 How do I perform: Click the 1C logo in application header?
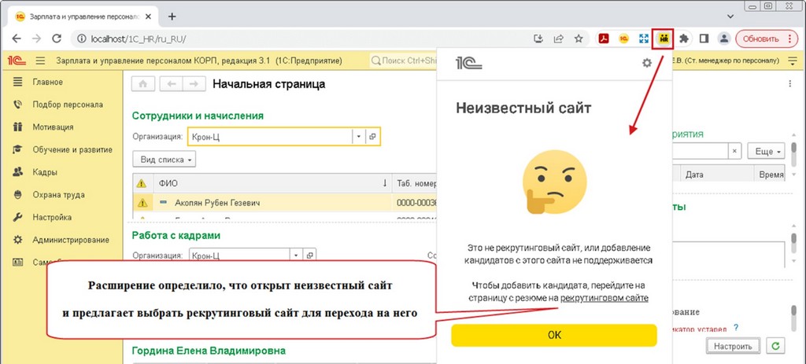point(17,61)
